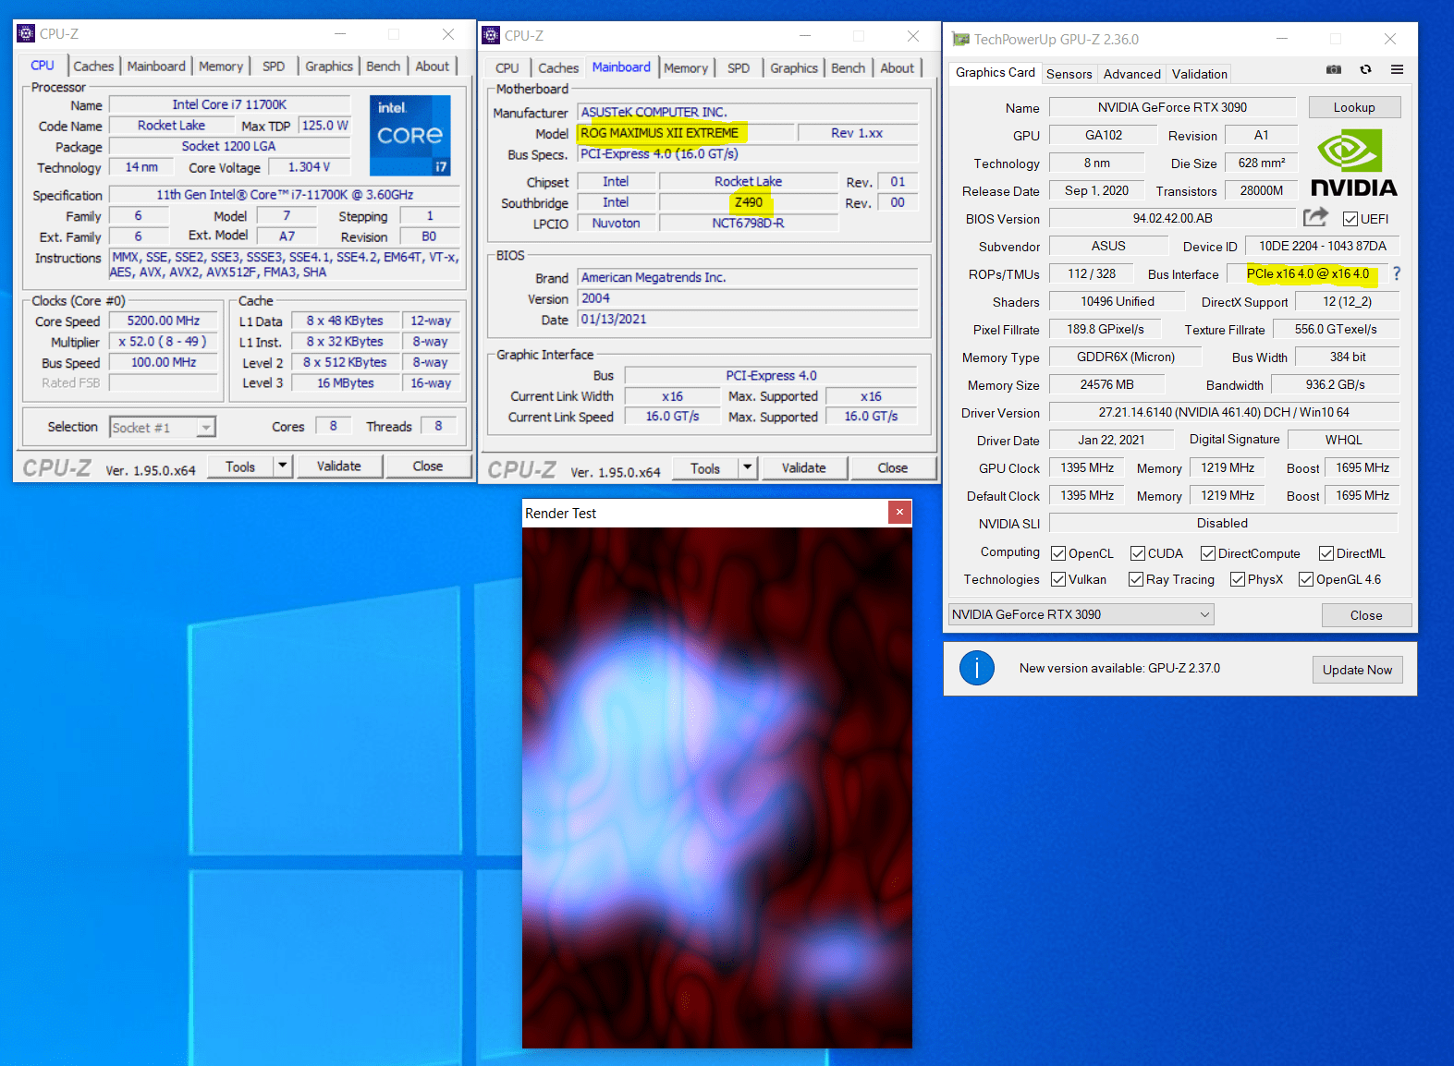Click Validate in left CPU-Z window
Image resolution: width=1454 pixels, height=1066 pixels.
[339, 466]
